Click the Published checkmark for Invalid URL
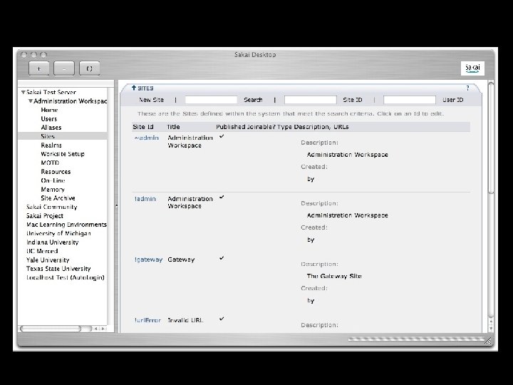Screen dimensions: 513x385 tap(222, 319)
